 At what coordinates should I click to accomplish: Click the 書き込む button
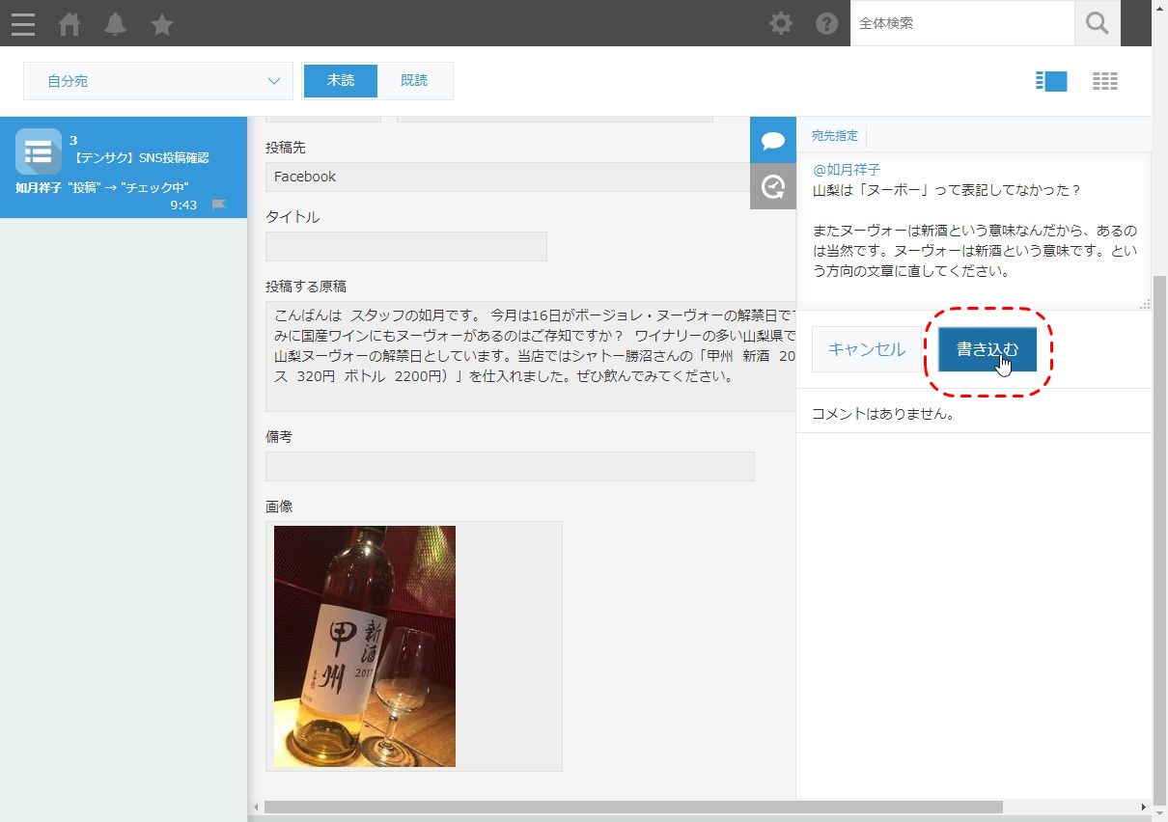(x=987, y=349)
